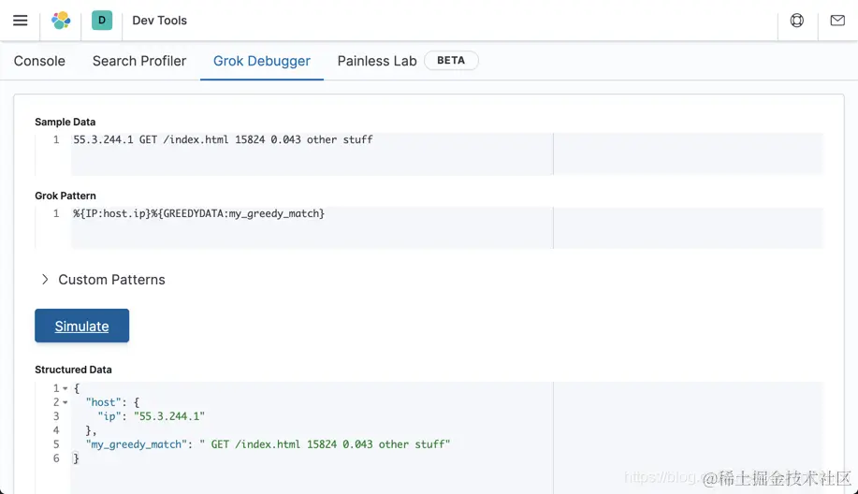Switch to the Search Profiler tab
858x494 pixels.
(x=139, y=61)
